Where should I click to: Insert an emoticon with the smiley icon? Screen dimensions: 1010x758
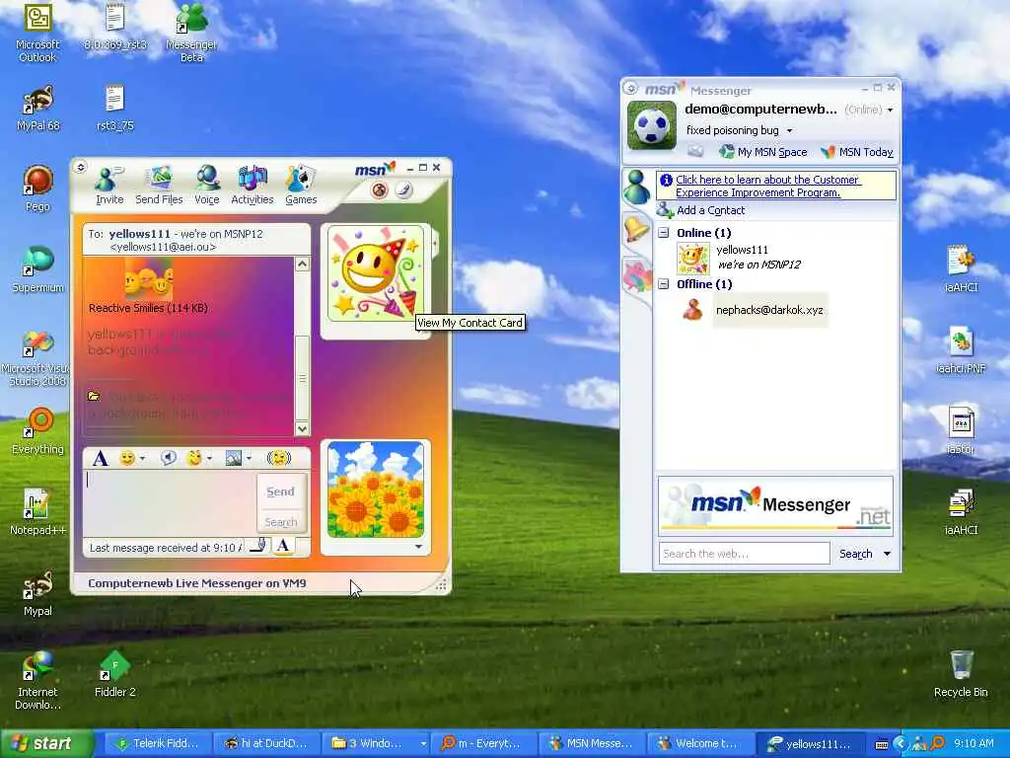[127, 458]
